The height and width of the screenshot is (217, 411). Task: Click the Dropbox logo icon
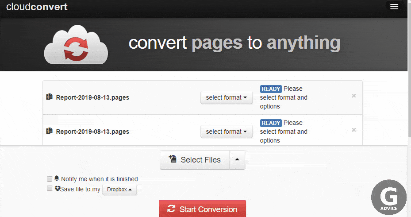[58, 188]
